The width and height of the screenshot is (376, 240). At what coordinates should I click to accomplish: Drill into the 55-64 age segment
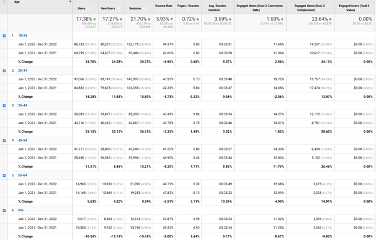tap(22, 175)
